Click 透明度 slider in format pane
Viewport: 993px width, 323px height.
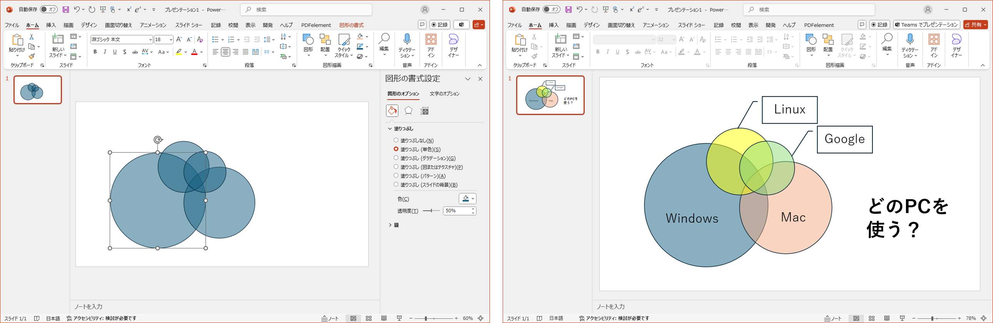coord(431,211)
